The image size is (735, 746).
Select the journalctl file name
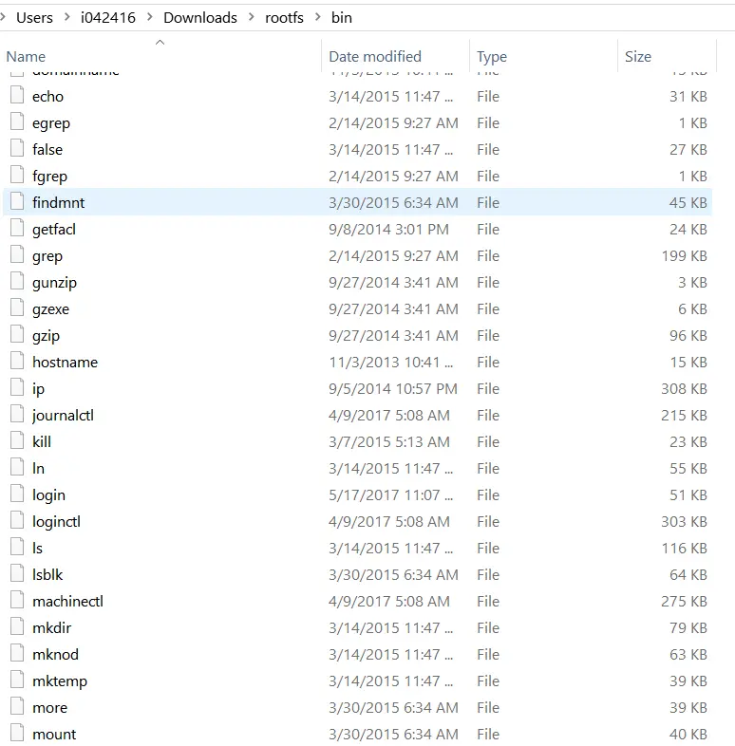(63, 416)
